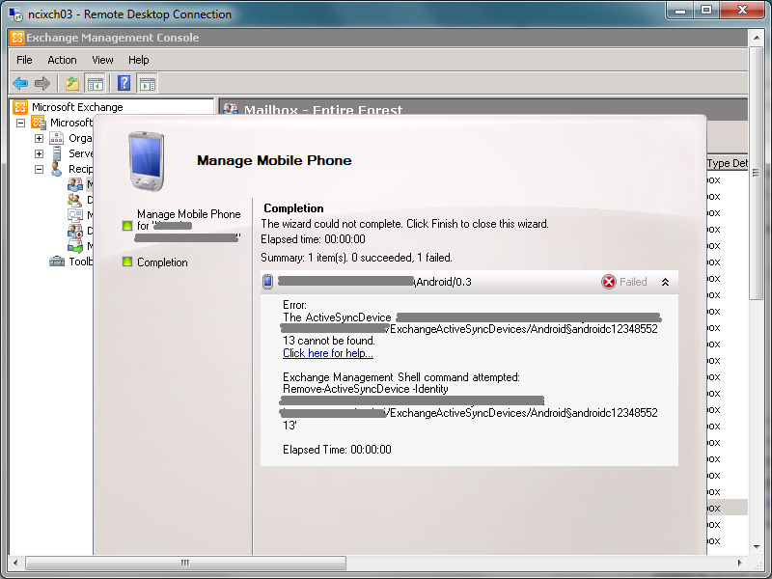Collapse the Microsoft Exchange On-Premises node
772x579 pixels.
[20, 123]
